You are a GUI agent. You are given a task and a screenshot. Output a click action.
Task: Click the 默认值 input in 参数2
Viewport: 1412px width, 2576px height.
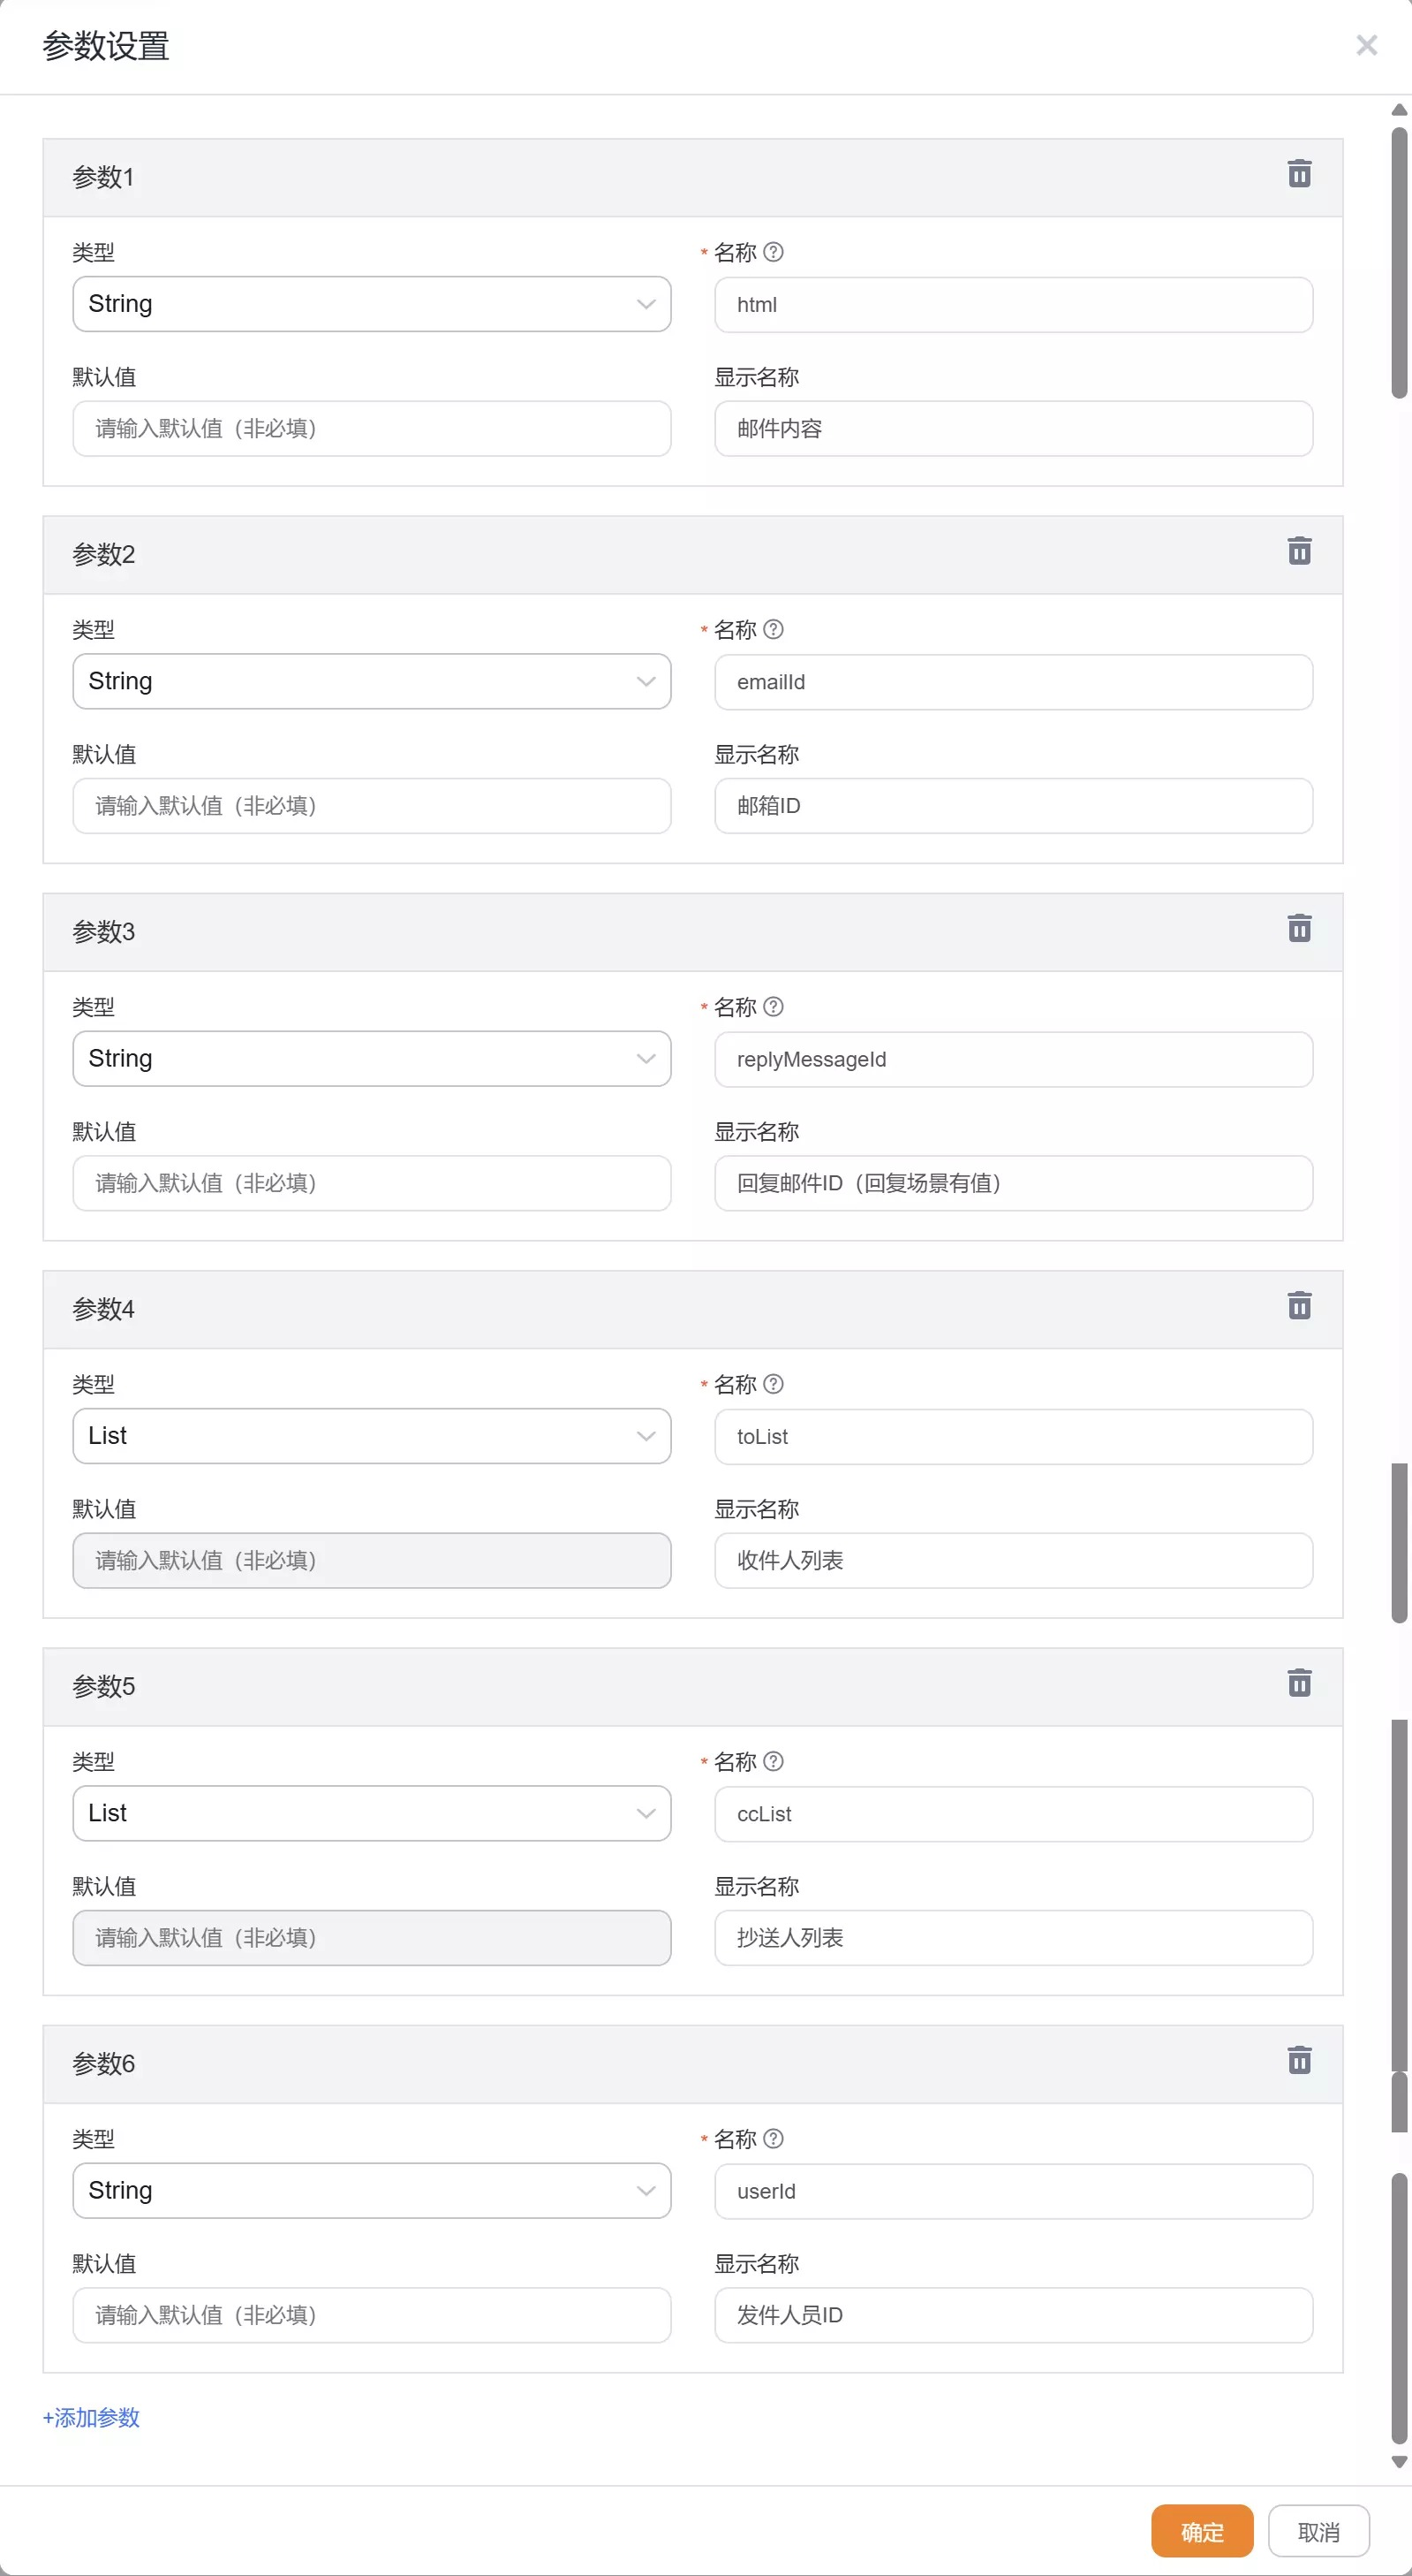[372, 806]
